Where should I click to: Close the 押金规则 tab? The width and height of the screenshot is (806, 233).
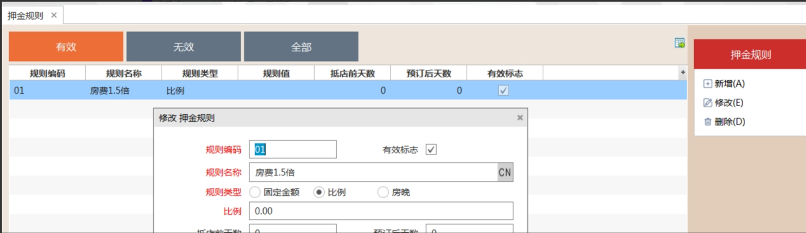[x=54, y=15]
